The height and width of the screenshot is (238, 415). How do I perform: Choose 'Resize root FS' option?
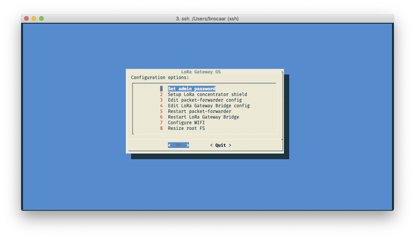[186, 128]
